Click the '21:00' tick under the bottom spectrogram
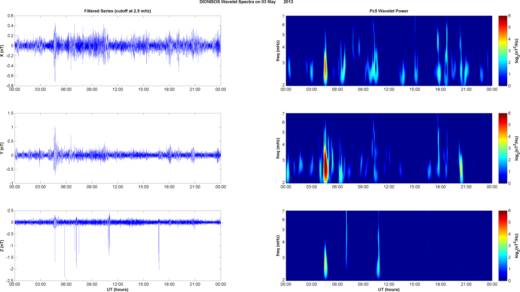 click(466, 284)
